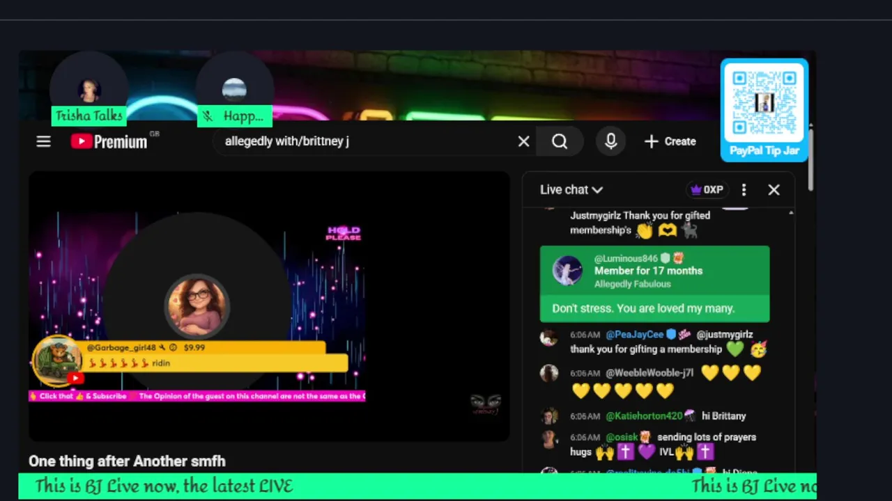Open @WeebleWooble-j7l's chat avatar
Viewport: 892px width, 501px height.
tap(549, 373)
